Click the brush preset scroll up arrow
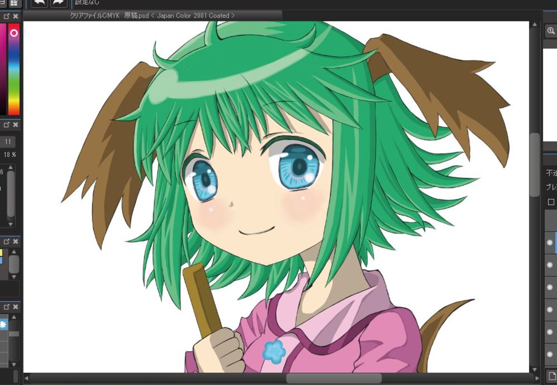This screenshot has height=385, width=557. (x=14, y=317)
